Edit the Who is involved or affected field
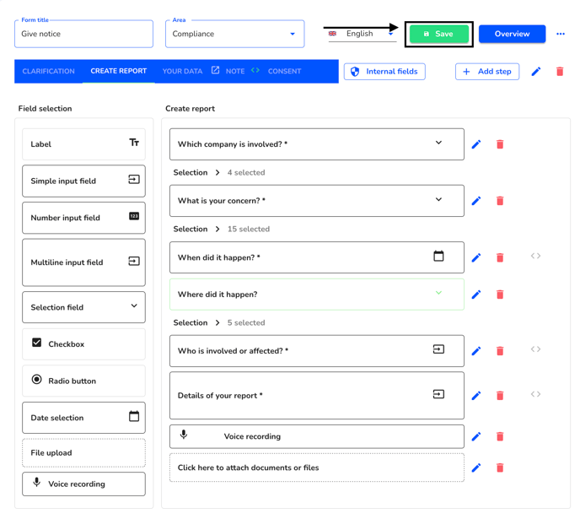 (x=476, y=351)
